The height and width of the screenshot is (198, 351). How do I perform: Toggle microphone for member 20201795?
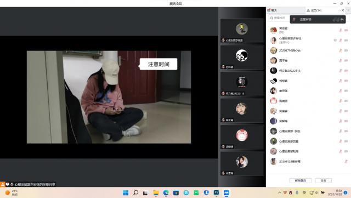pyautogui.click(x=341, y=50)
